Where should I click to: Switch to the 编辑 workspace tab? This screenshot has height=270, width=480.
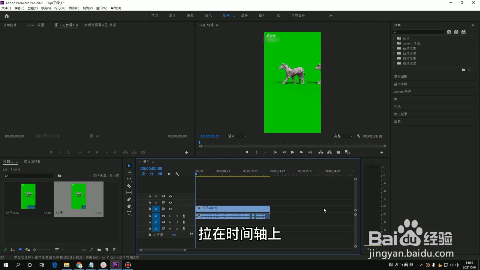coord(190,16)
